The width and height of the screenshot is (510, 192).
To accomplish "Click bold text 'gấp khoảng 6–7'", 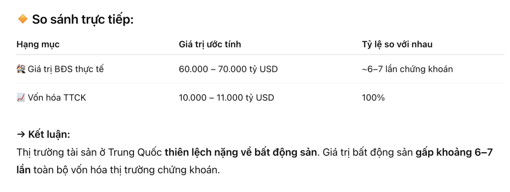I will pyautogui.click(x=454, y=152).
